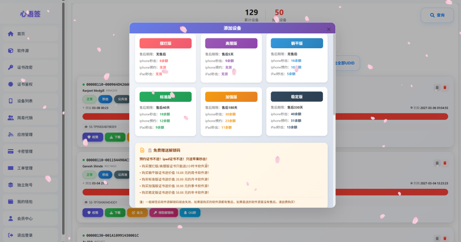Click 16余额 text in 躺平版 card
461x242 pixels.
[x=296, y=61]
